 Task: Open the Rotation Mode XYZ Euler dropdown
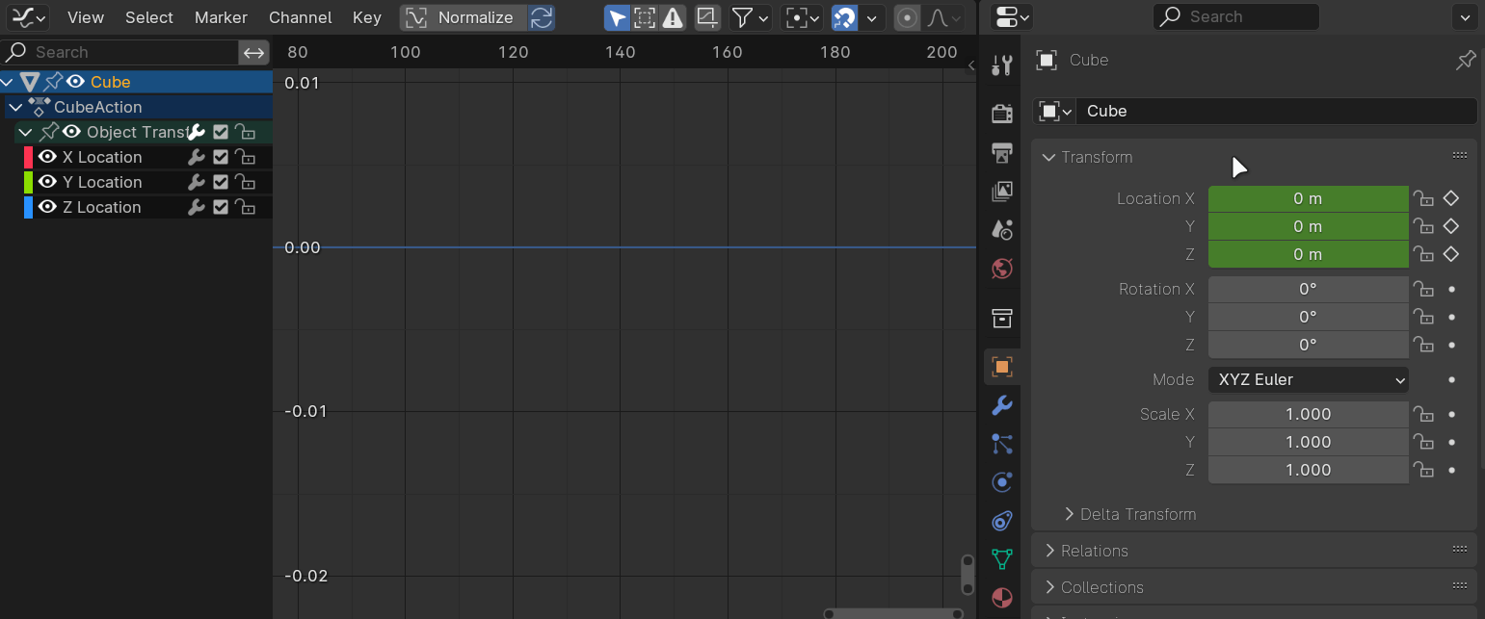(1309, 379)
